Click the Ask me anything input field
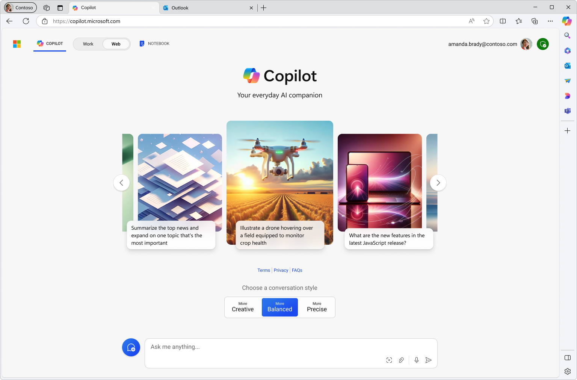577x380 pixels. [263, 347]
